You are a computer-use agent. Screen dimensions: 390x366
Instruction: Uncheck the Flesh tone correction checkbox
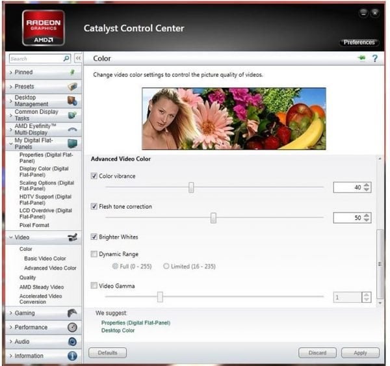point(94,206)
